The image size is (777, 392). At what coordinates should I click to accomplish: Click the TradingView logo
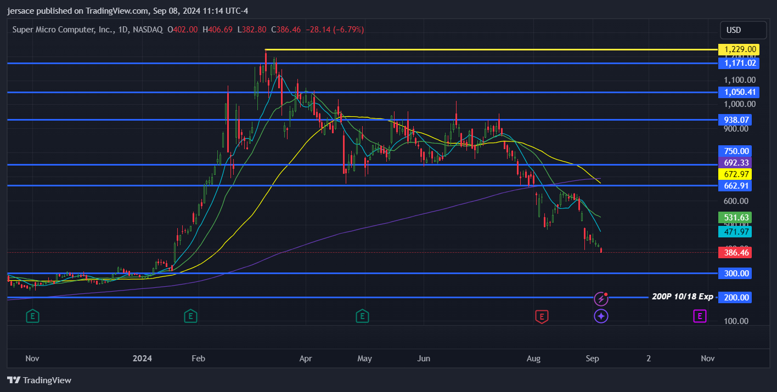point(39,380)
